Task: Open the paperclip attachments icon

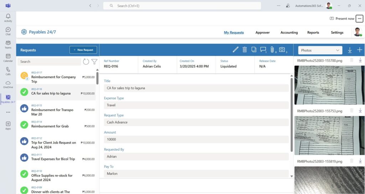Action: 272,50
